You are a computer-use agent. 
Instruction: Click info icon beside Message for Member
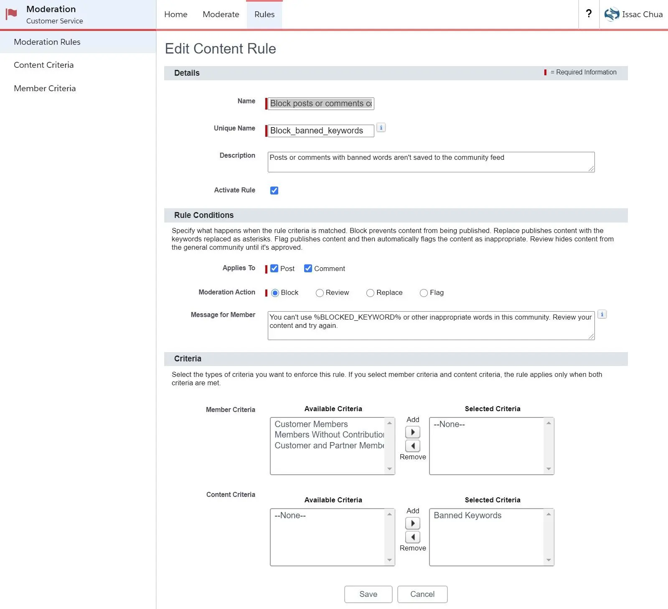pyautogui.click(x=602, y=314)
